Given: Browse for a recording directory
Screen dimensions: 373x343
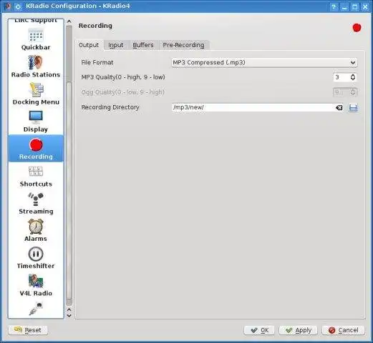Looking at the screenshot, I should [353, 108].
